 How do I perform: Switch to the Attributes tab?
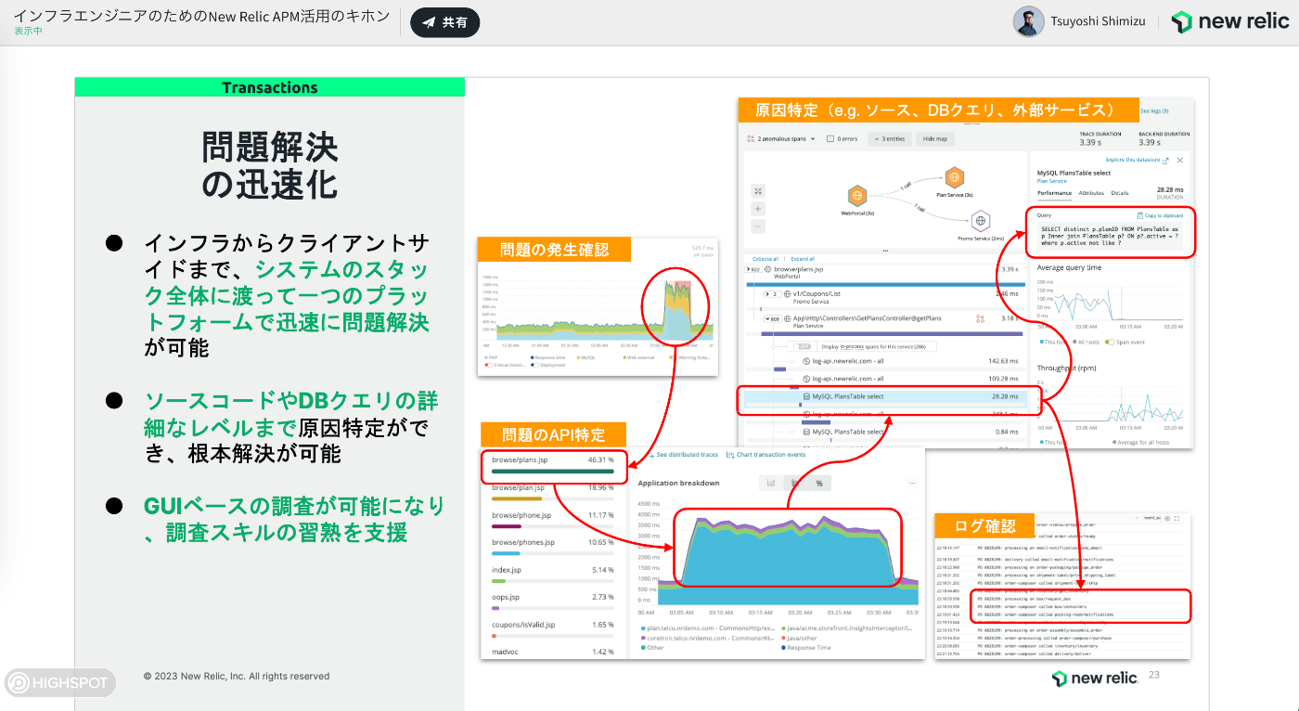[x=1091, y=193]
